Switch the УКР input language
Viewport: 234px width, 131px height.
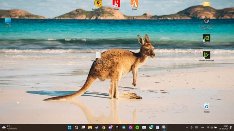[x=202, y=127]
